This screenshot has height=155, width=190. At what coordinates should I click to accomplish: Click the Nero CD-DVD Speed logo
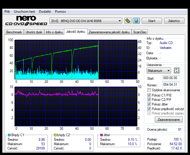pos(26,21)
